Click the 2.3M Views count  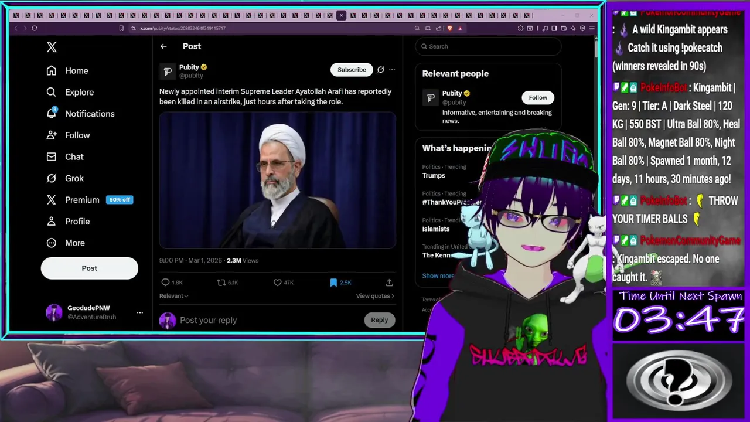(243, 260)
